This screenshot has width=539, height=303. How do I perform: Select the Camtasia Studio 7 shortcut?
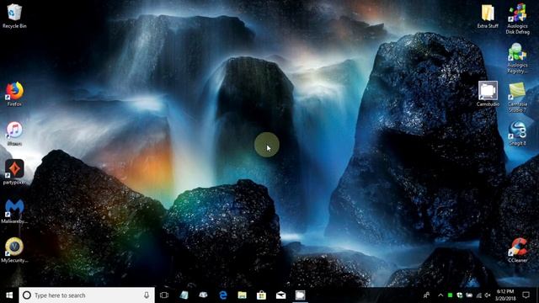click(x=517, y=98)
